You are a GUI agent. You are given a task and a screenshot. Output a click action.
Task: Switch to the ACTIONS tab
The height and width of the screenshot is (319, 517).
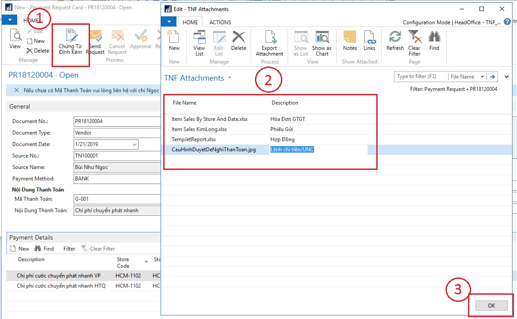220,22
